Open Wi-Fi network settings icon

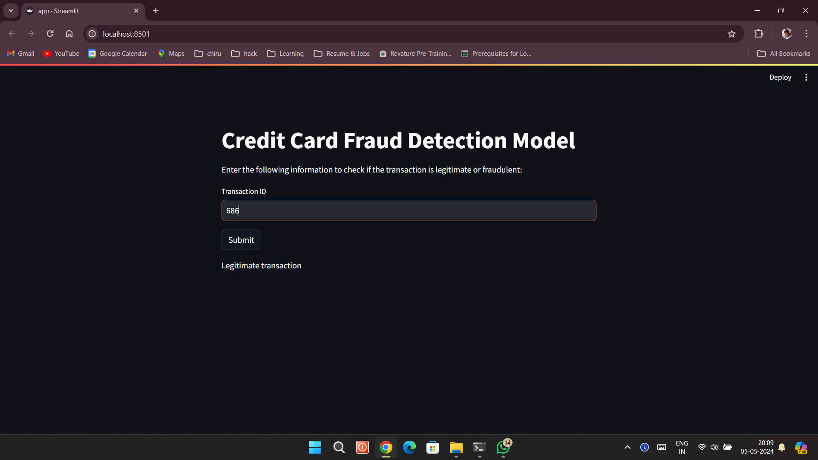point(702,447)
